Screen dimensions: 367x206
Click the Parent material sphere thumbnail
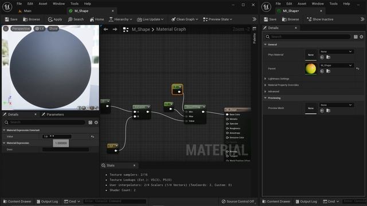point(311,69)
